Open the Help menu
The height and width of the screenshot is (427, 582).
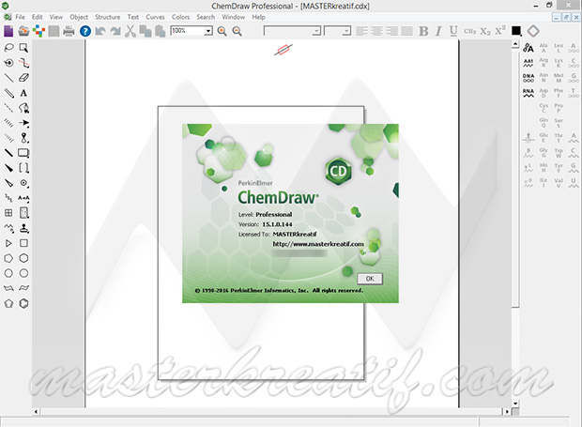coord(258,17)
